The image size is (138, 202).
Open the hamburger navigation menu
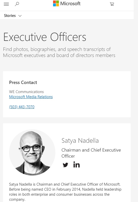click(x=6, y=4)
